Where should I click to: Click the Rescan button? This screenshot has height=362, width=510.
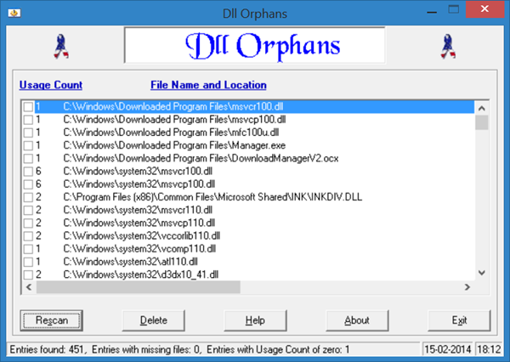tap(51, 320)
